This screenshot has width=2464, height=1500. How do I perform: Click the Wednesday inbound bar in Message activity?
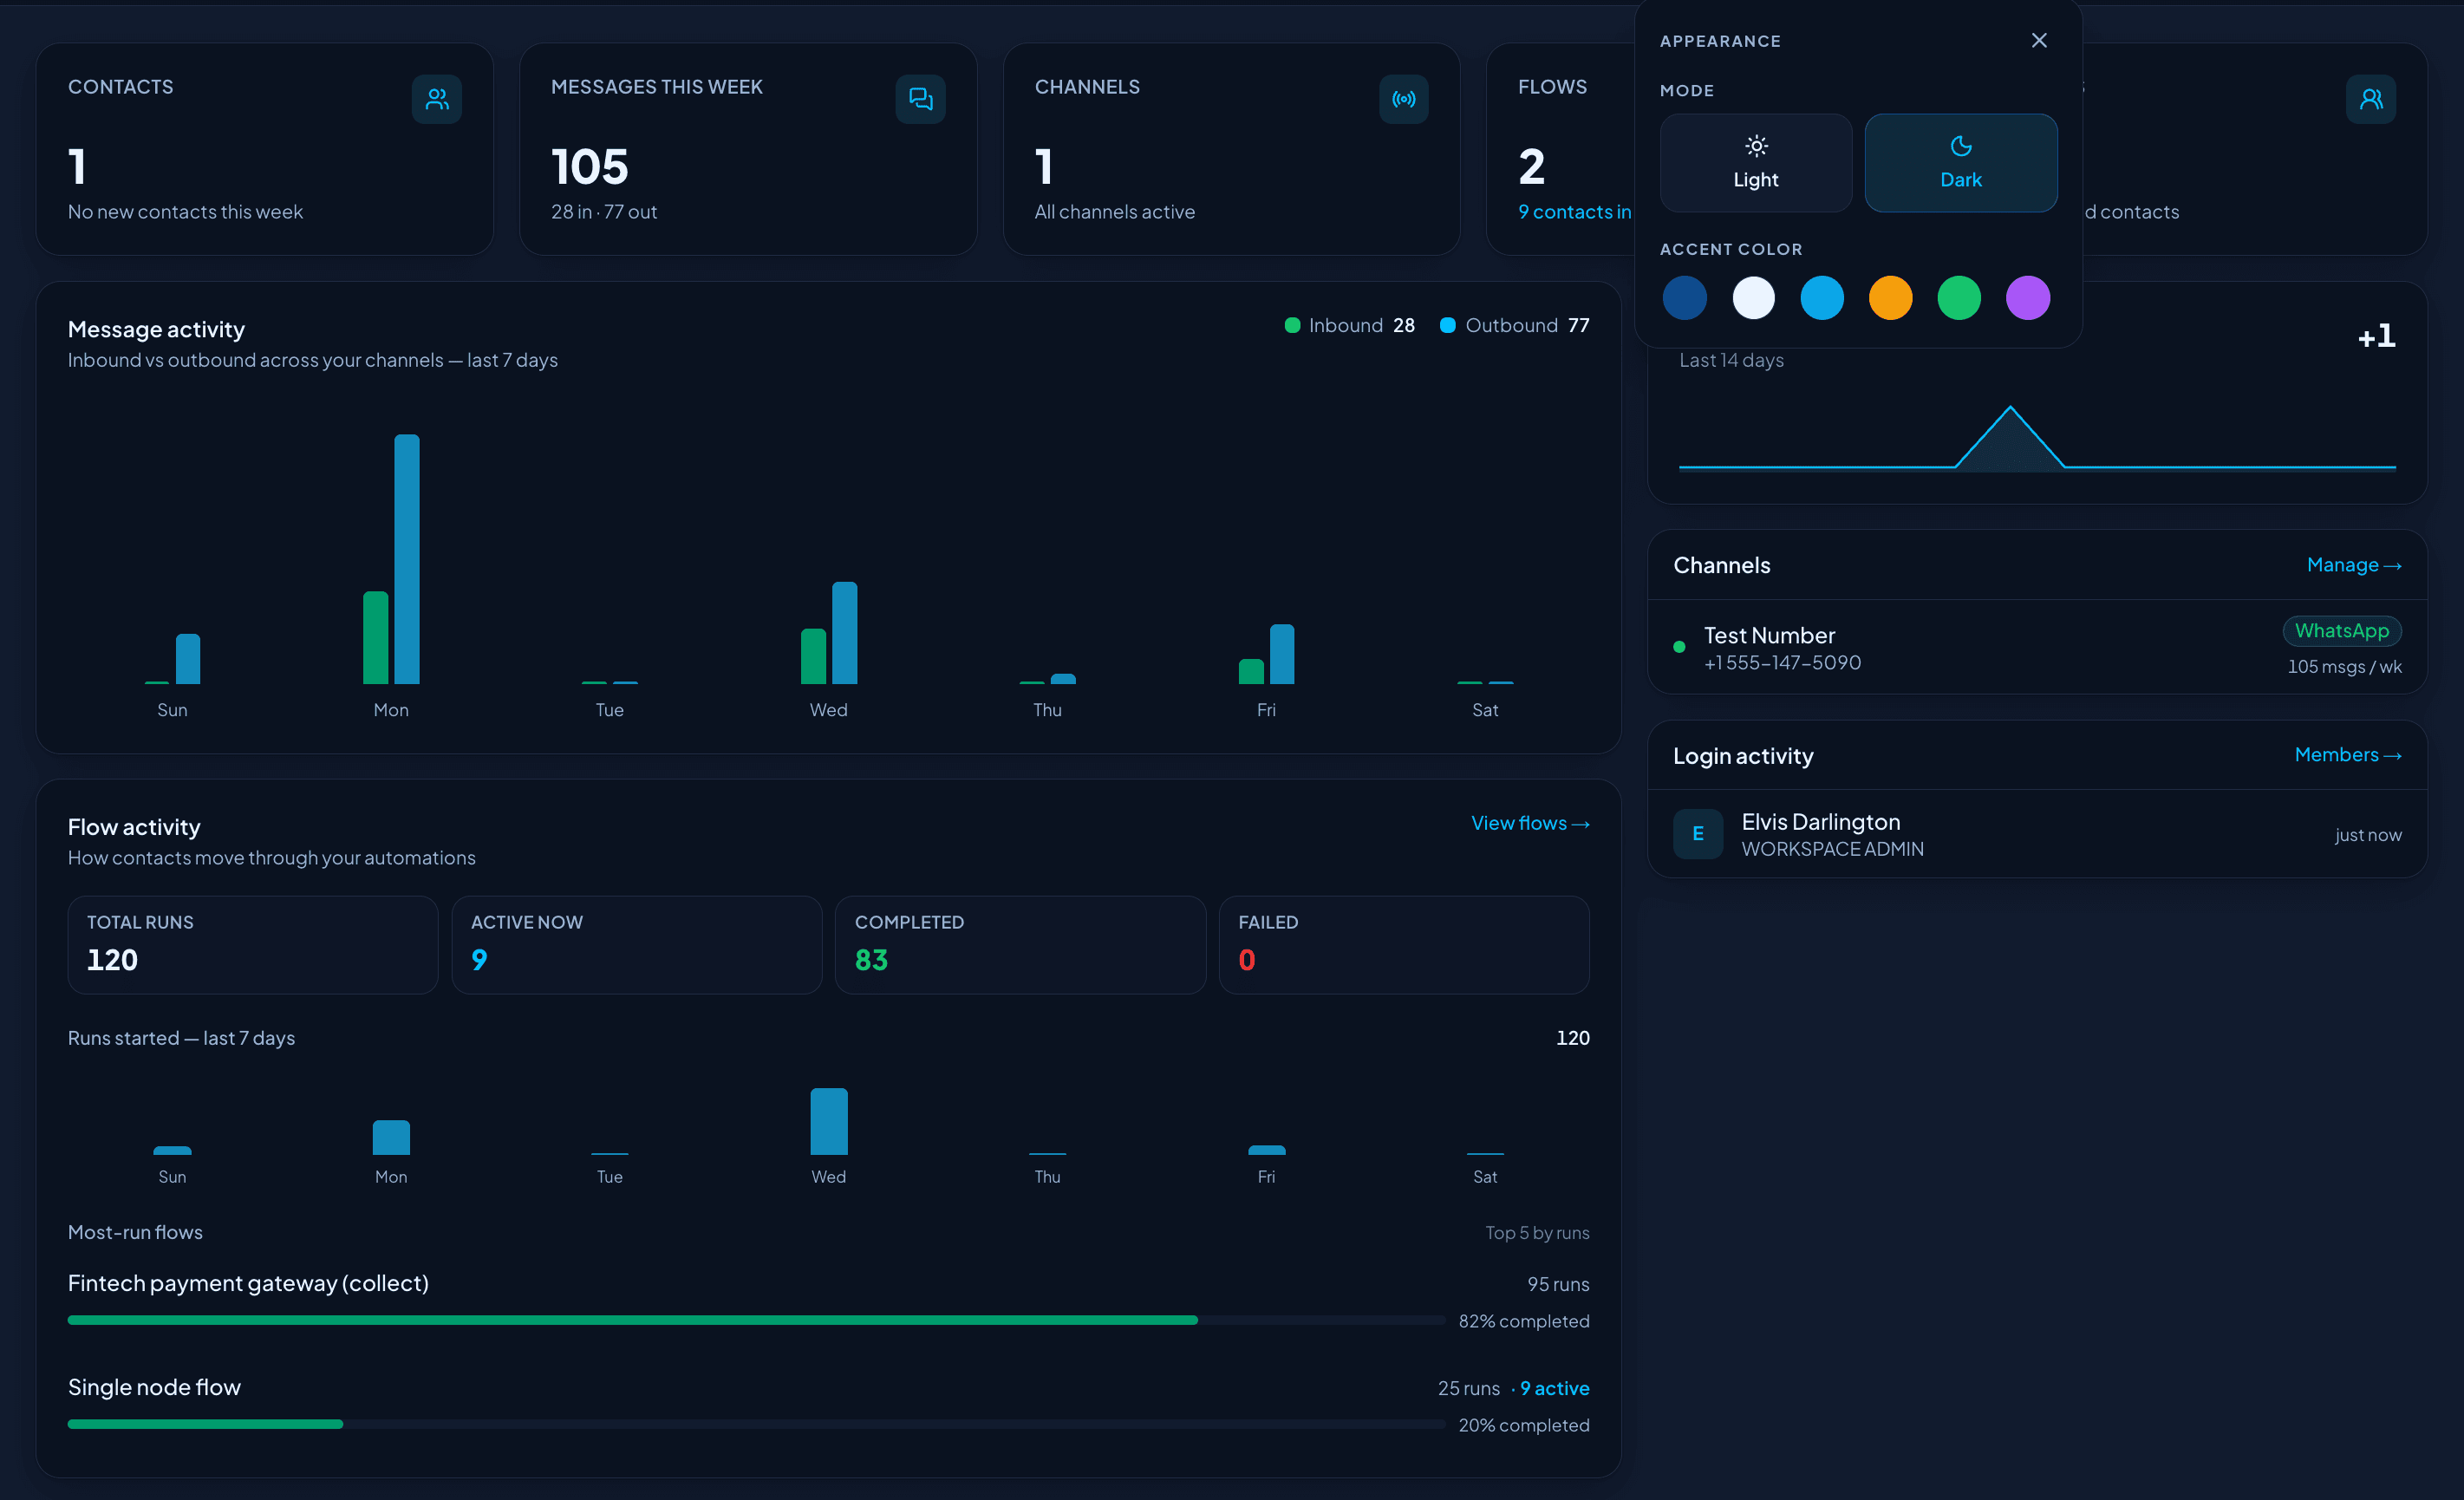pos(814,656)
